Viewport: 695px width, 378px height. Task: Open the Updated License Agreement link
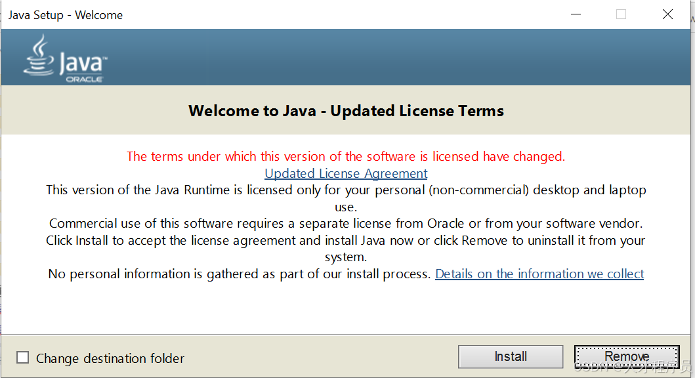[346, 173]
